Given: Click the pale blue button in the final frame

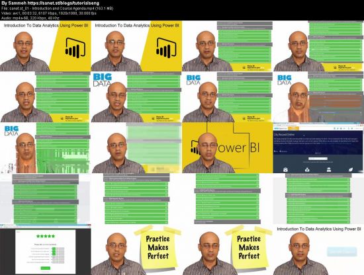Looking at the screenshot, I should [341, 252].
